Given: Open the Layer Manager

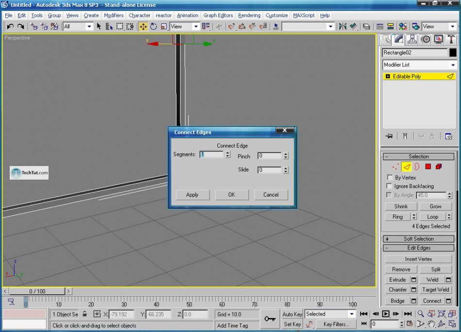Looking at the screenshot, I should [366, 27].
